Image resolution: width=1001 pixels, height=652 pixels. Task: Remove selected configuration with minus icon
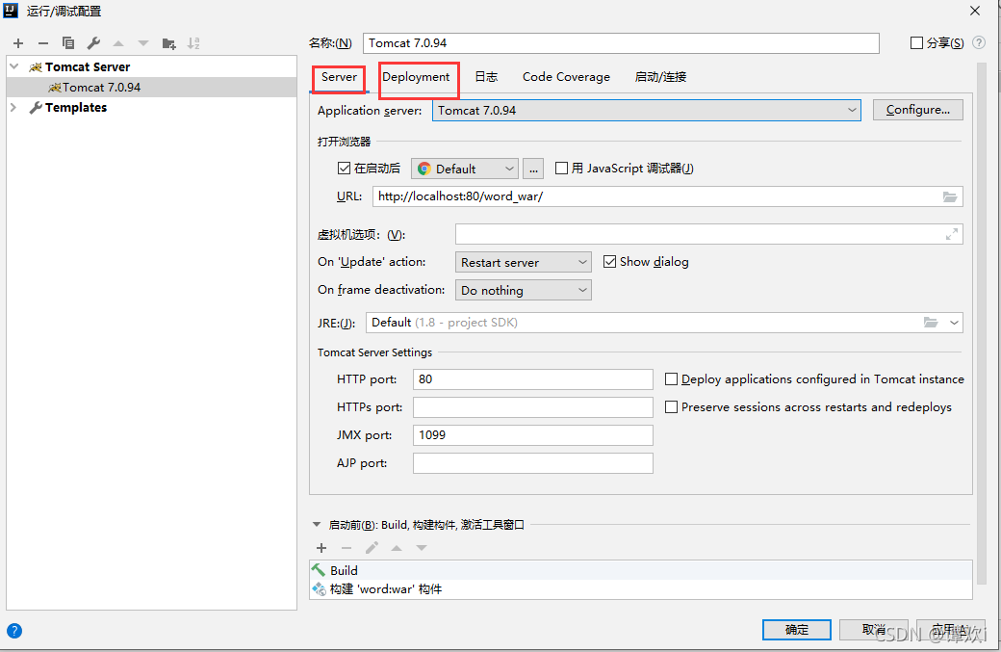click(43, 43)
